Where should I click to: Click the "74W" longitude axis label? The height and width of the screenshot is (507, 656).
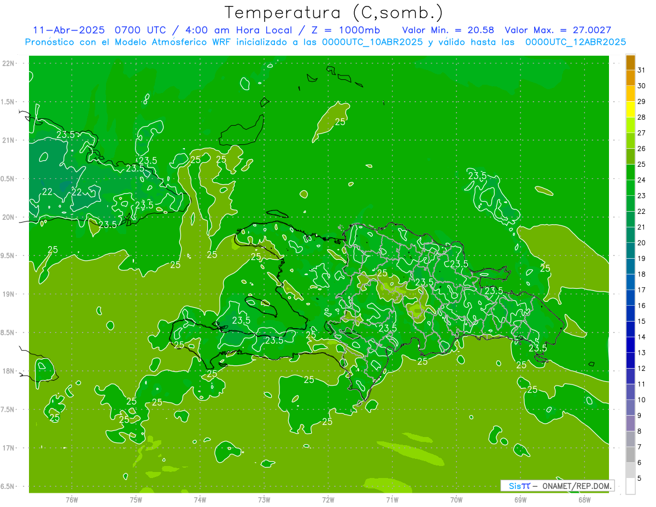[200, 499]
